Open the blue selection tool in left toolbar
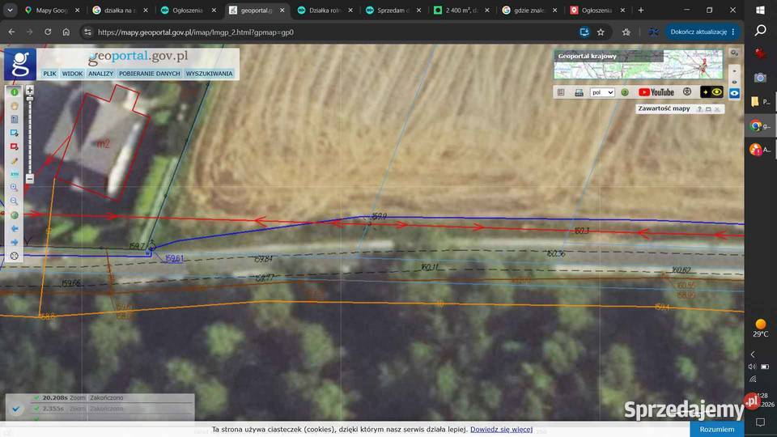This screenshot has height=437, width=777. click(x=15, y=134)
